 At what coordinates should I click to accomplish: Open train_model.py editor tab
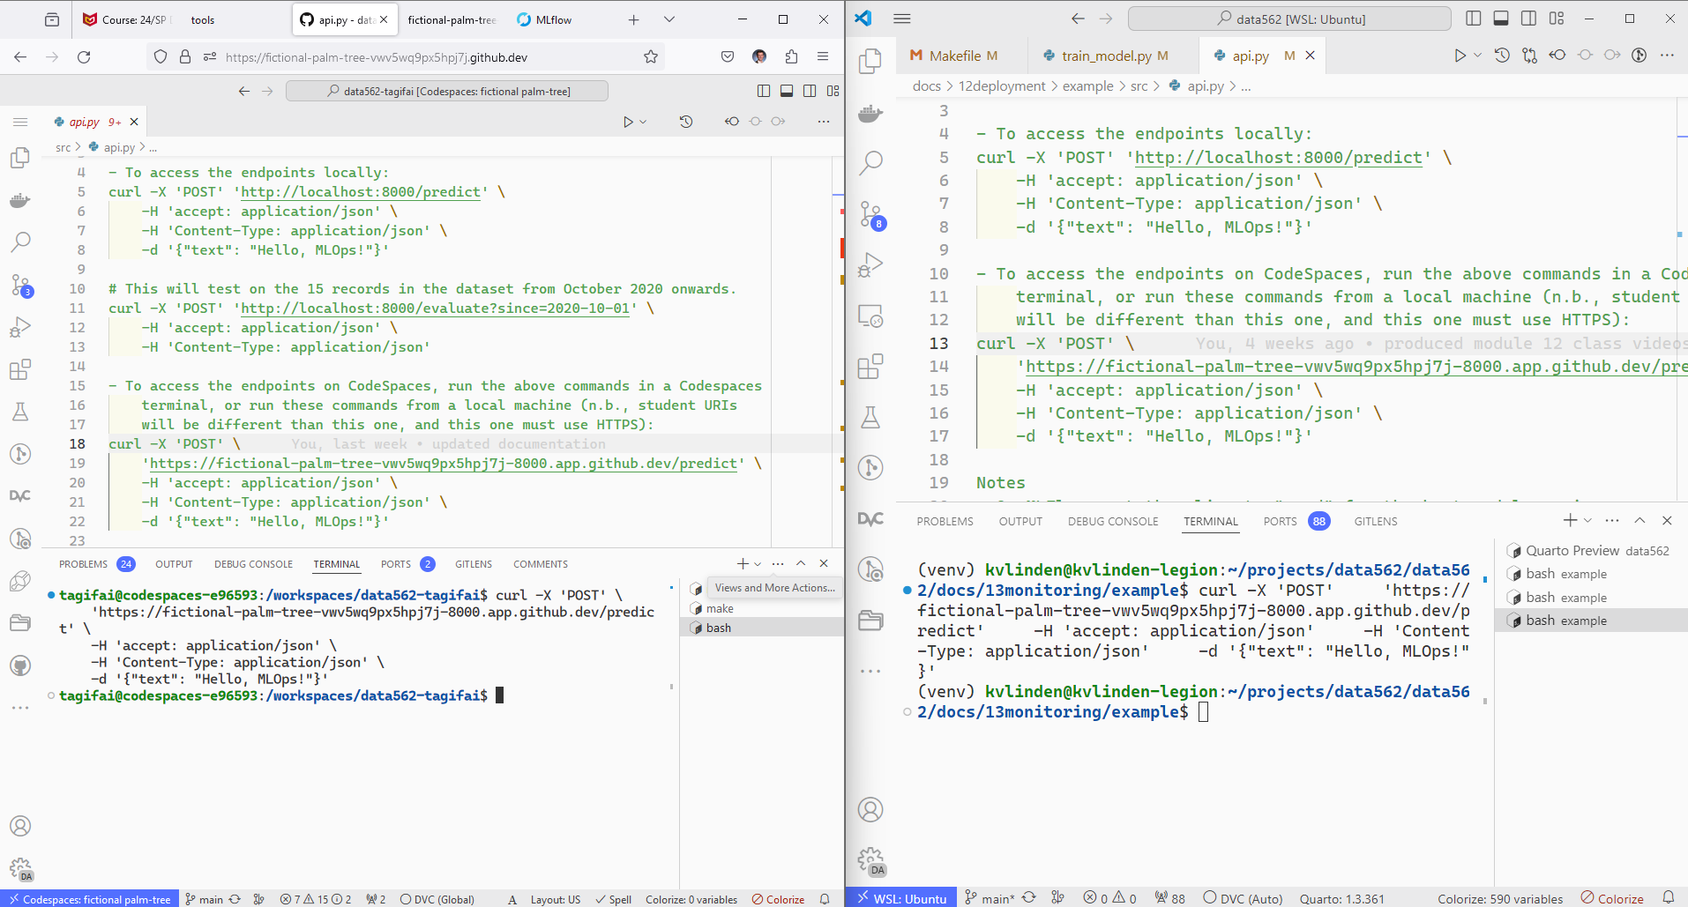click(1106, 56)
